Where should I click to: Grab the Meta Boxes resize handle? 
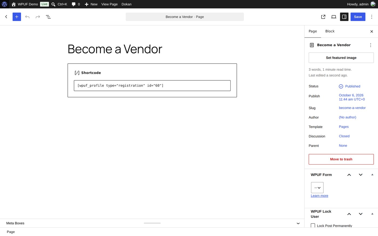152,223
